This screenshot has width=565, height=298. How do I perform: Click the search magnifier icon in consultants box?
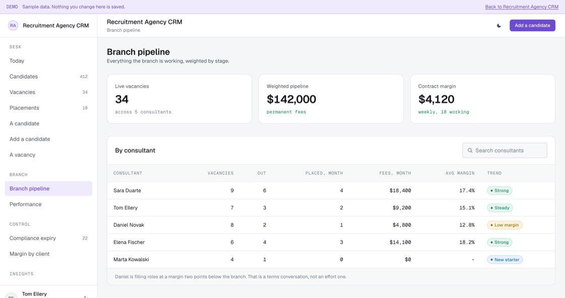point(470,151)
